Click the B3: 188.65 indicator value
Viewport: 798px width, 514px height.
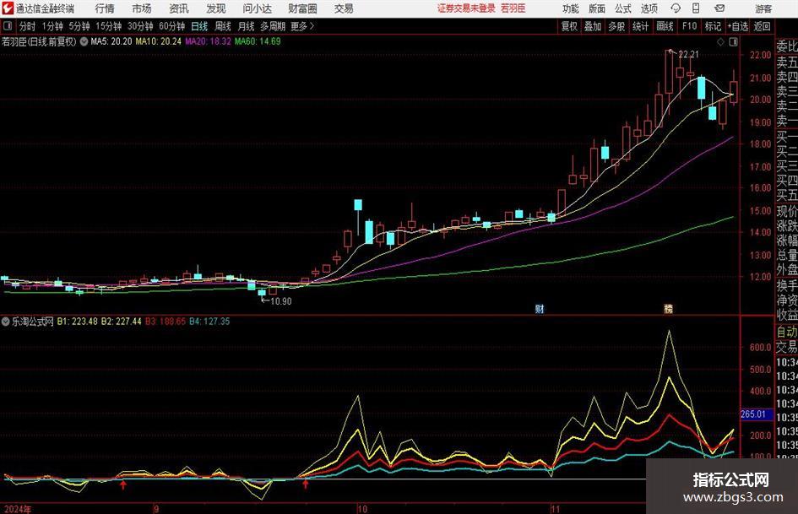(x=166, y=322)
